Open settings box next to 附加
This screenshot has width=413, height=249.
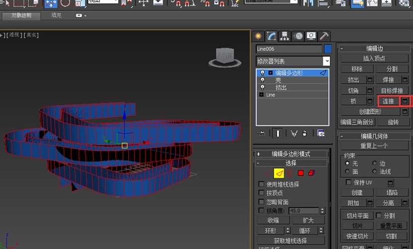tap(370, 203)
